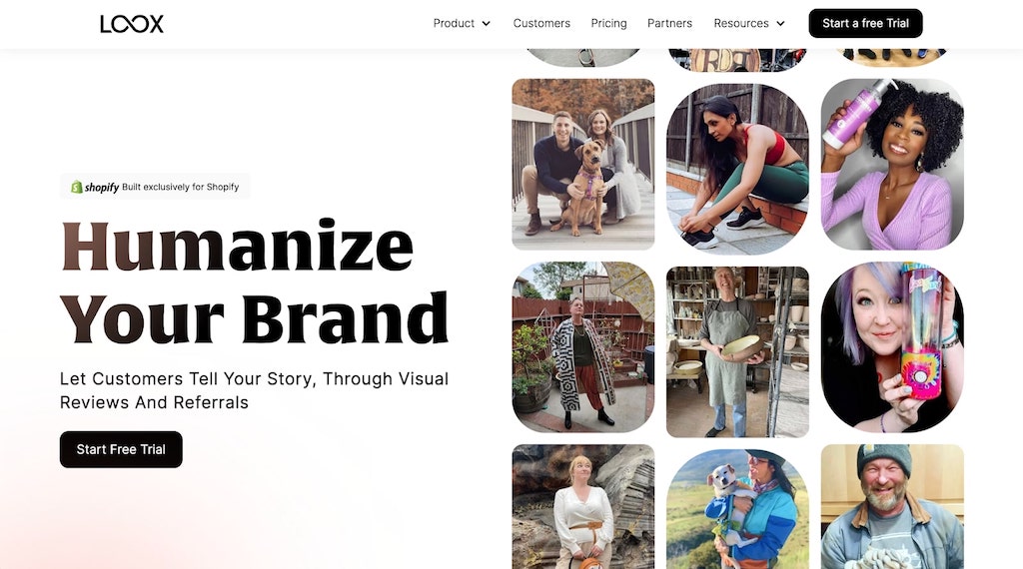Expand the Resources dropdown chevron

[x=780, y=24]
